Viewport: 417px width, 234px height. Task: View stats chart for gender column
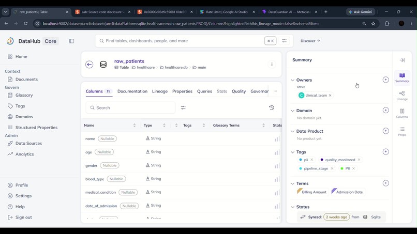pos(277,165)
